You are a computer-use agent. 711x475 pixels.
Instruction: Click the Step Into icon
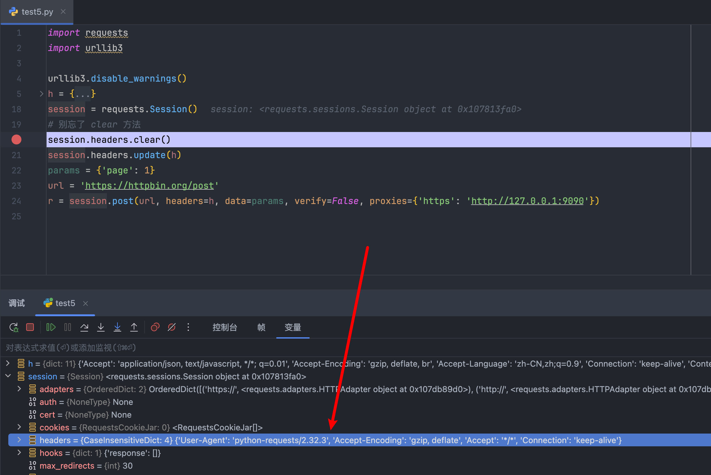[101, 327]
